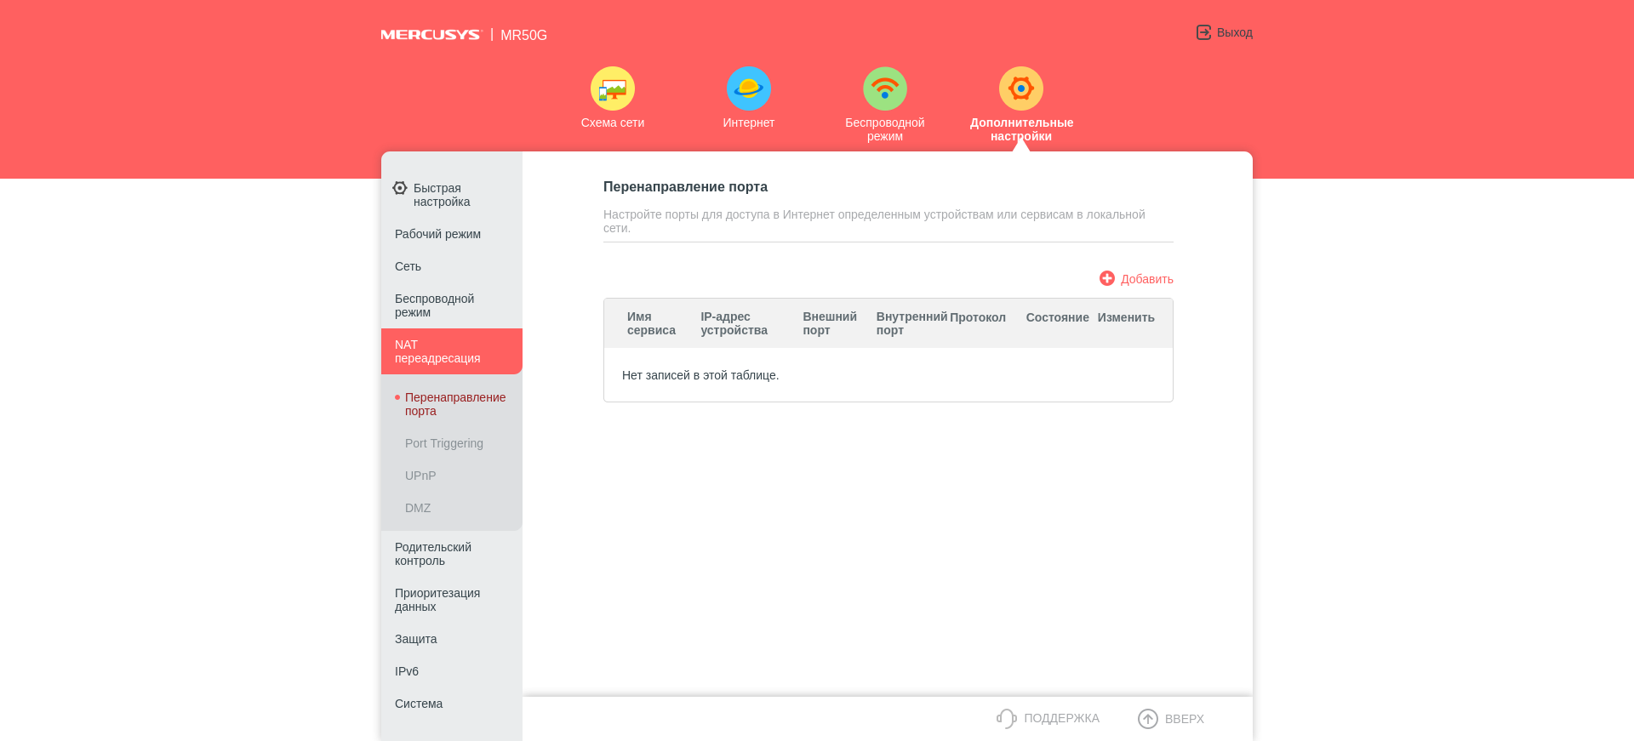Open Быстрая настройка in the sidebar
Image resolution: width=1634 pixels, height=741 pixels.
(441, 195)
